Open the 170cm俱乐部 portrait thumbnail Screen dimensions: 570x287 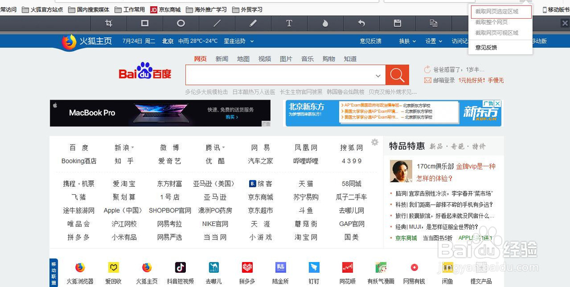401,171
